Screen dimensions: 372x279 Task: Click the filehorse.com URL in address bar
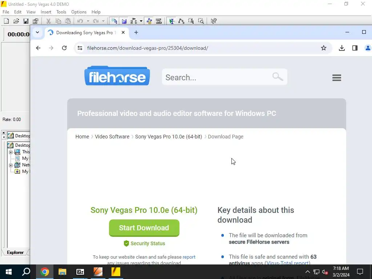pyautogui.click(x=147, y=48)
